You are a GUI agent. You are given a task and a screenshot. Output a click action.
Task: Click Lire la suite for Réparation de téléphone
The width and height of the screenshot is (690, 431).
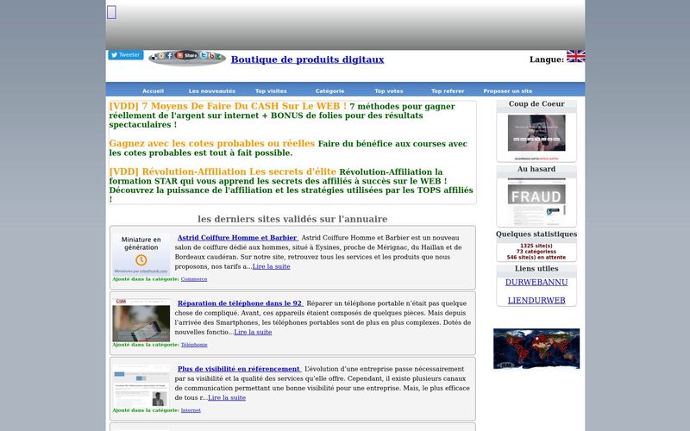(x=253, y=332)
